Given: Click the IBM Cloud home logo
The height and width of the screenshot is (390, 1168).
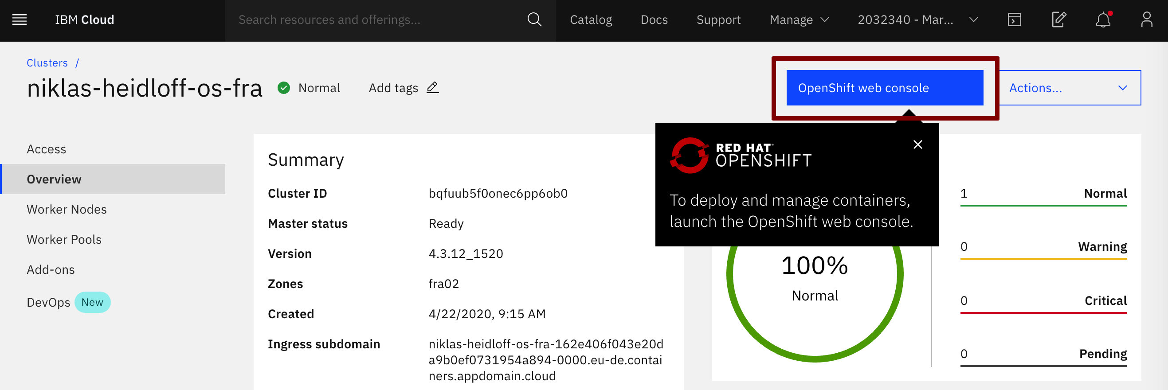Looking at the screenshot, I should point(84,20).
